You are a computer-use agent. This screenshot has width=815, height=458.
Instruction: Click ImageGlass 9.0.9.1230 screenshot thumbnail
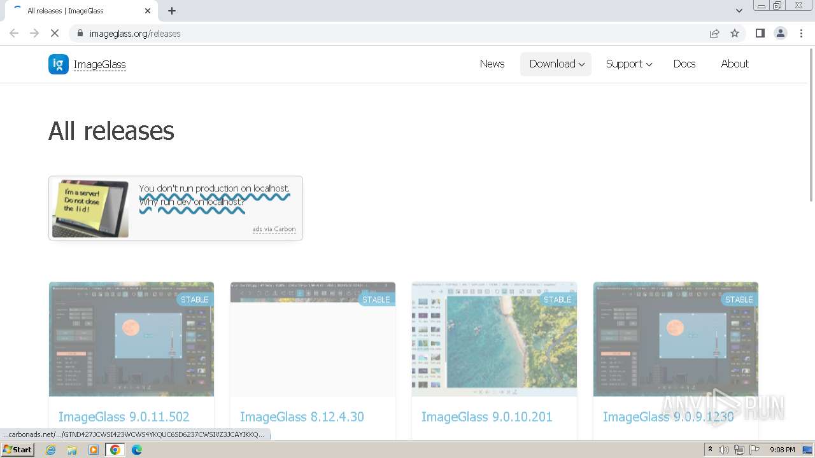tap(676, 339)
